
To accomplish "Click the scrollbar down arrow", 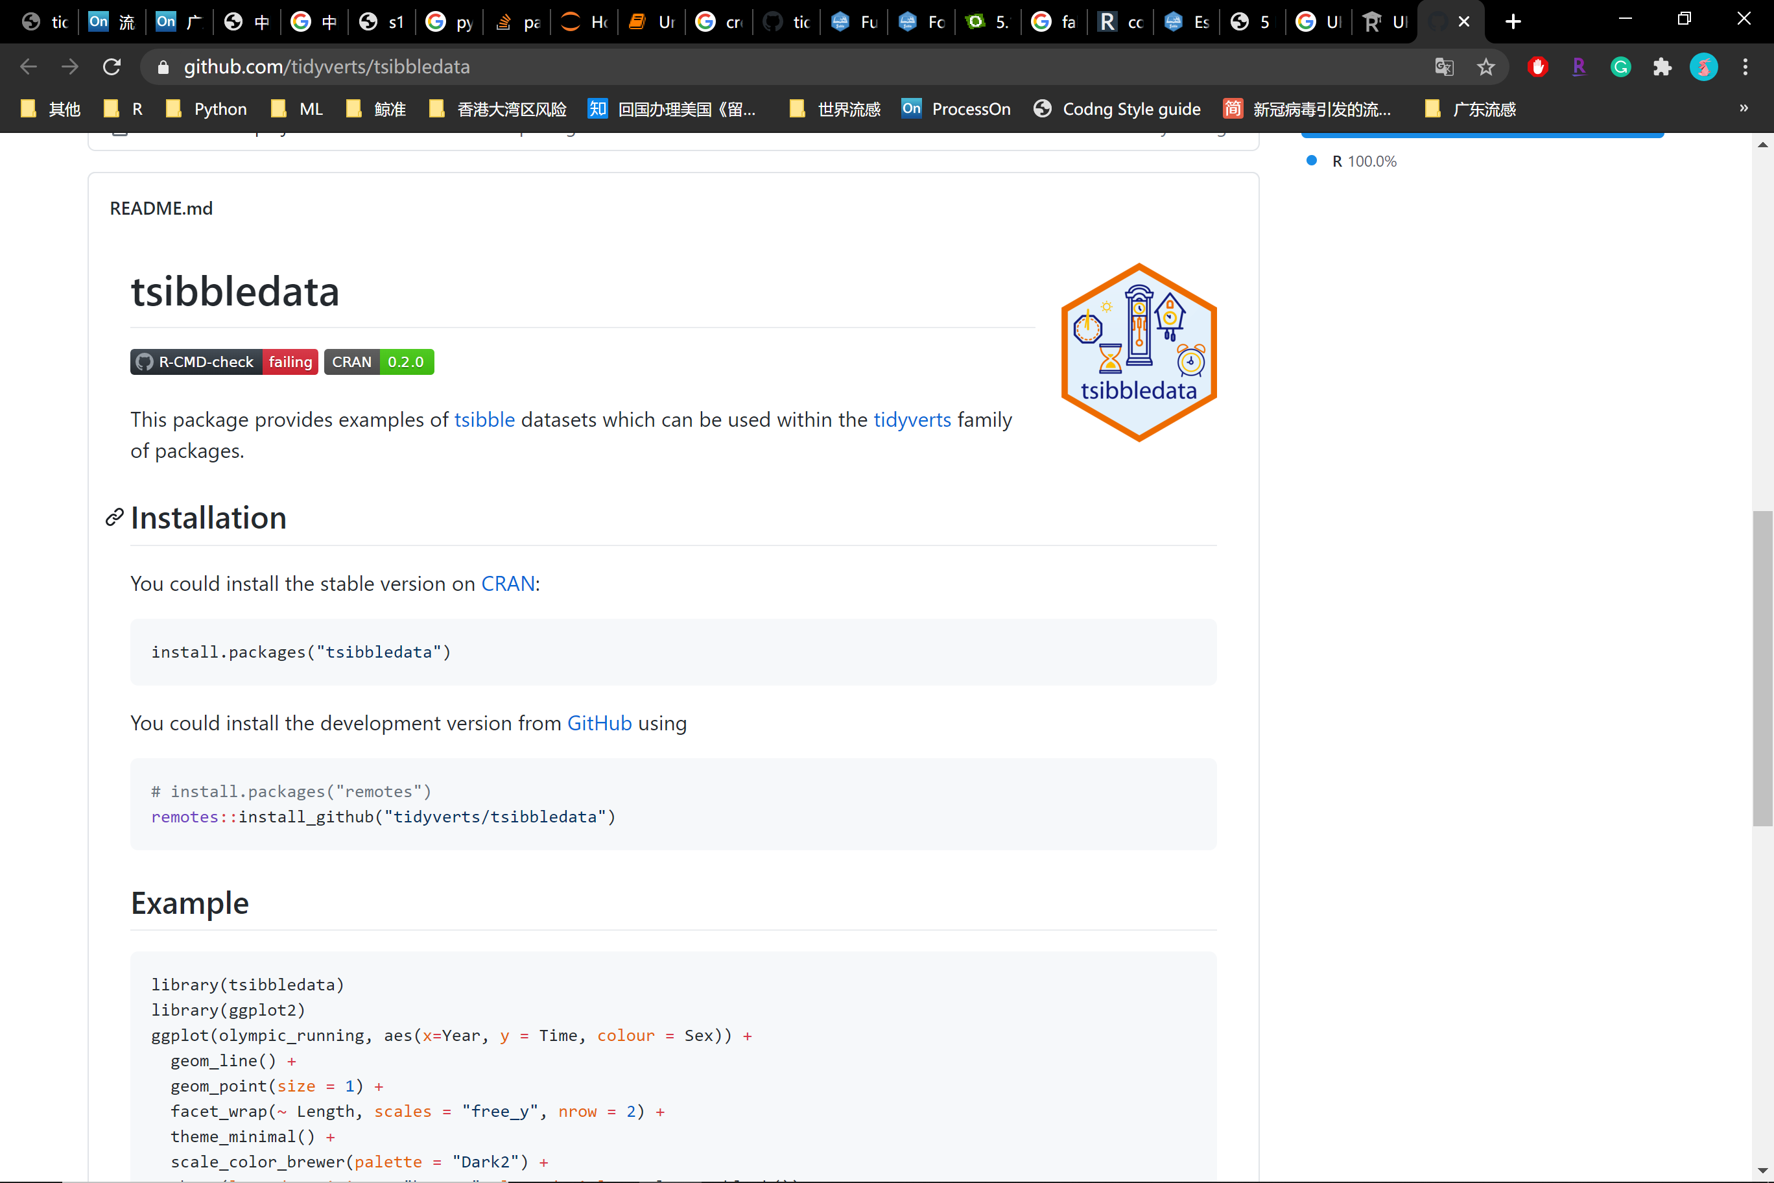I will click(x=1762, y=1172).
